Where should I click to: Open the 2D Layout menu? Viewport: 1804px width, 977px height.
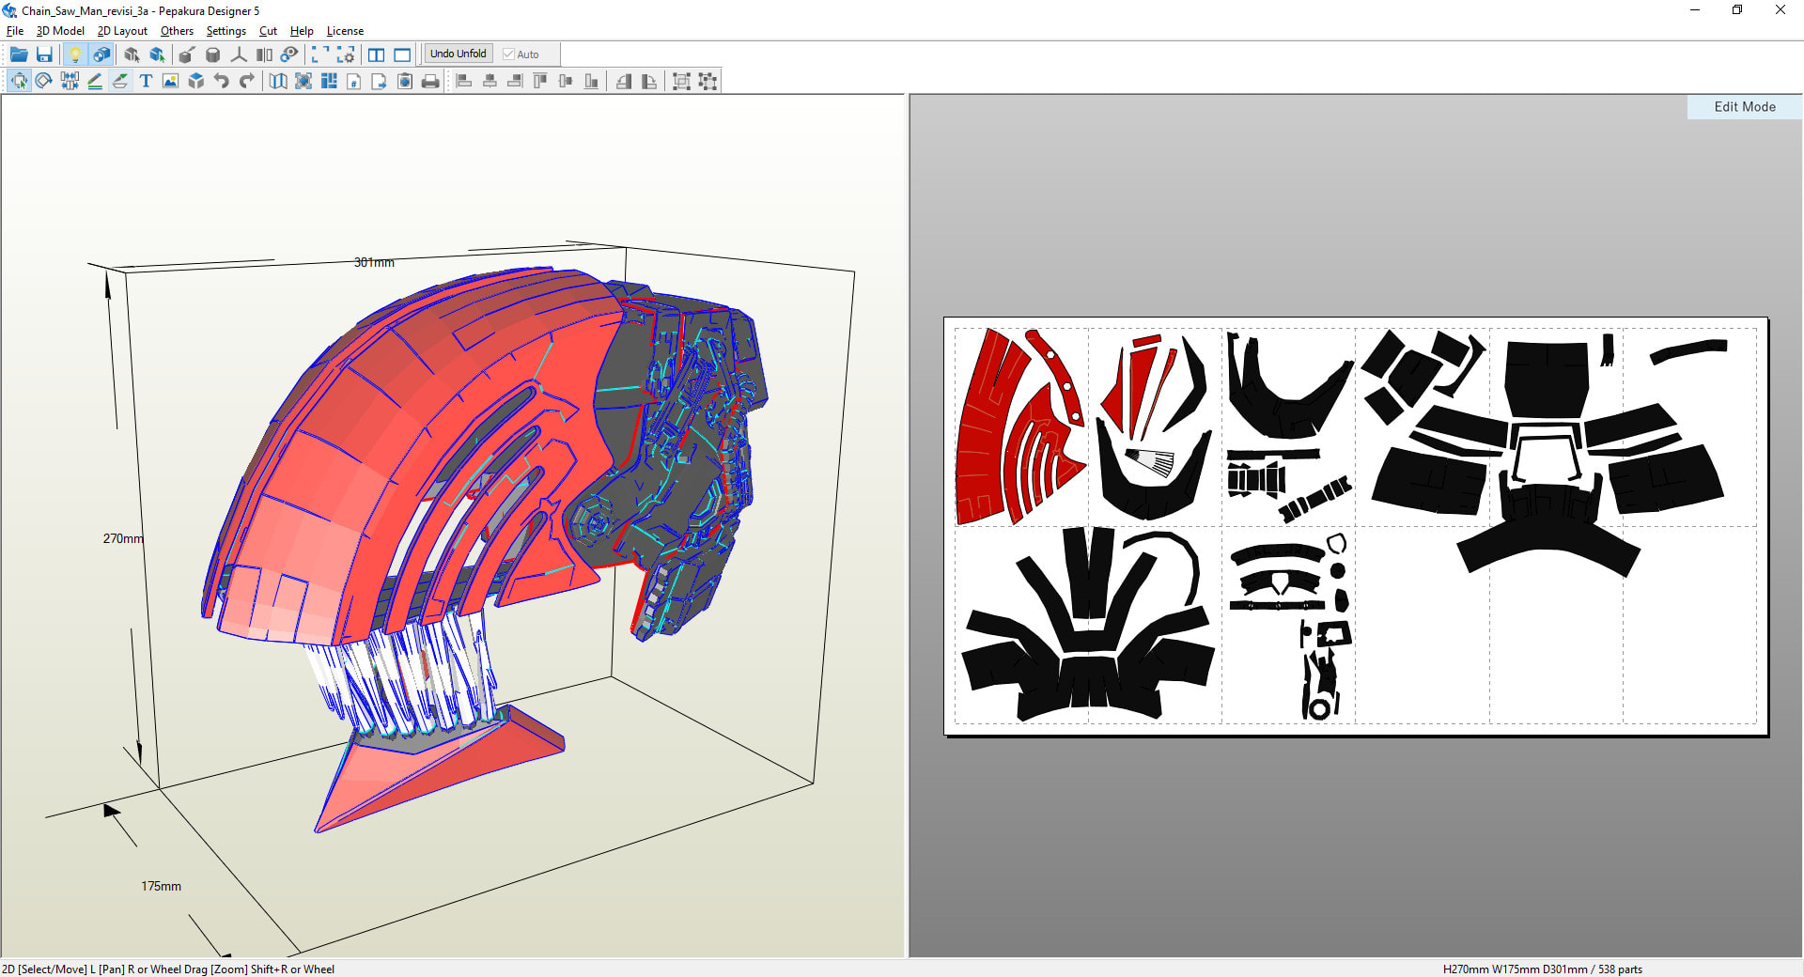pos(122,31)
